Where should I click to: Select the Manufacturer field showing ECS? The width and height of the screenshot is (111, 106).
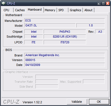65,20
